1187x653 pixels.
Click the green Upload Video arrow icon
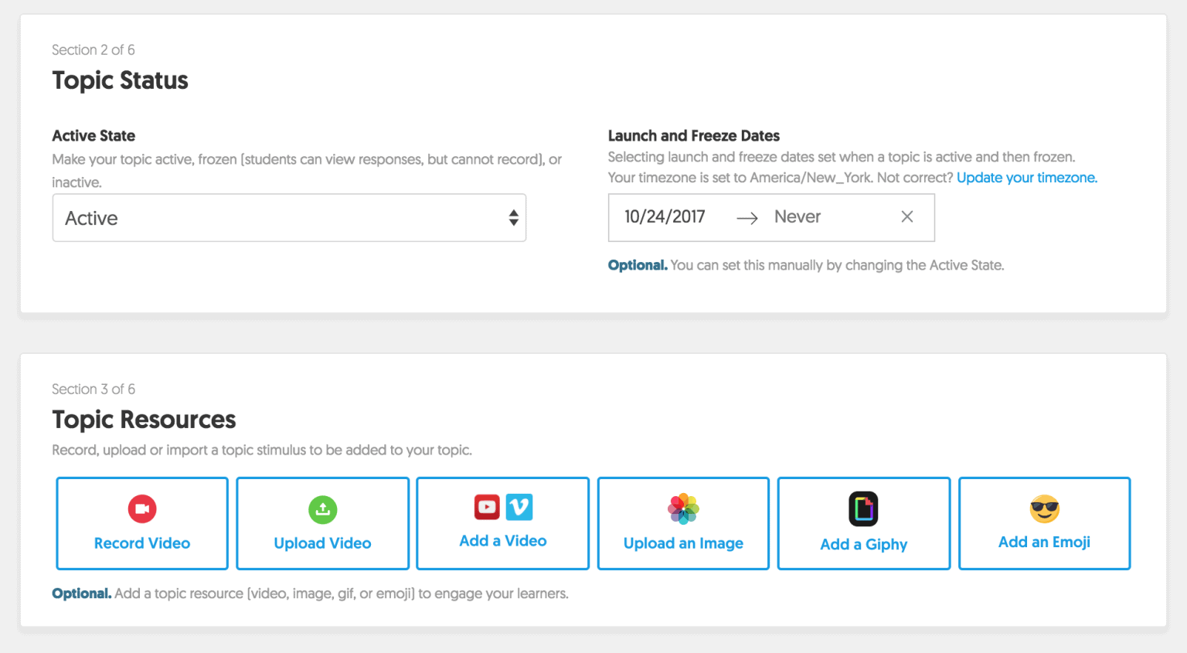(323, 509)
